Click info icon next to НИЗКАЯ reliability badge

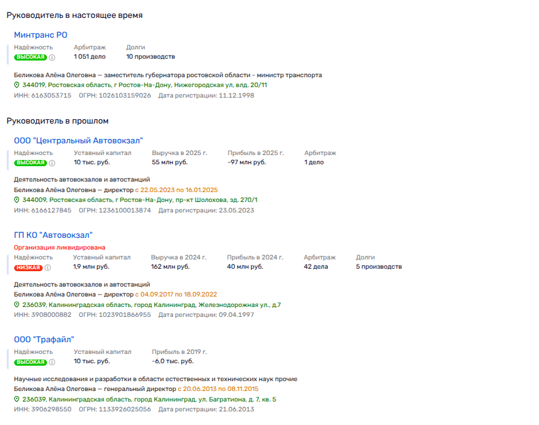[x=48, y=267]
